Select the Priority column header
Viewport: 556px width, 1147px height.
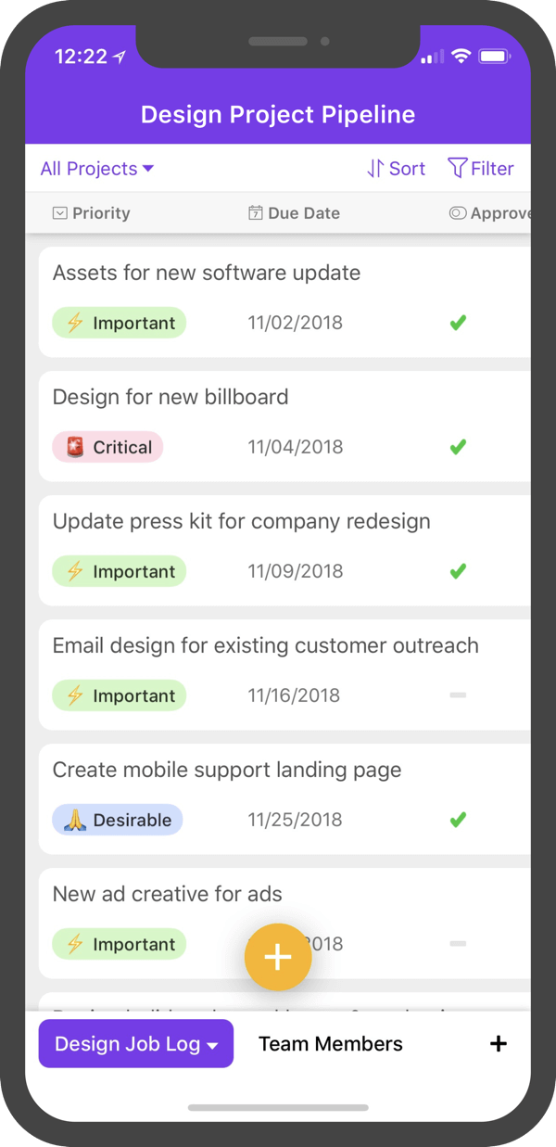(100, 213)
